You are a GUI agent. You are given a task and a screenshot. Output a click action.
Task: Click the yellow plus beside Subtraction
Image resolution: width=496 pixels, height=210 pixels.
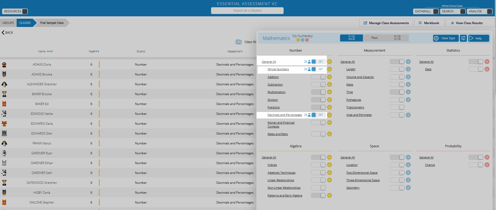pos(329,84)
